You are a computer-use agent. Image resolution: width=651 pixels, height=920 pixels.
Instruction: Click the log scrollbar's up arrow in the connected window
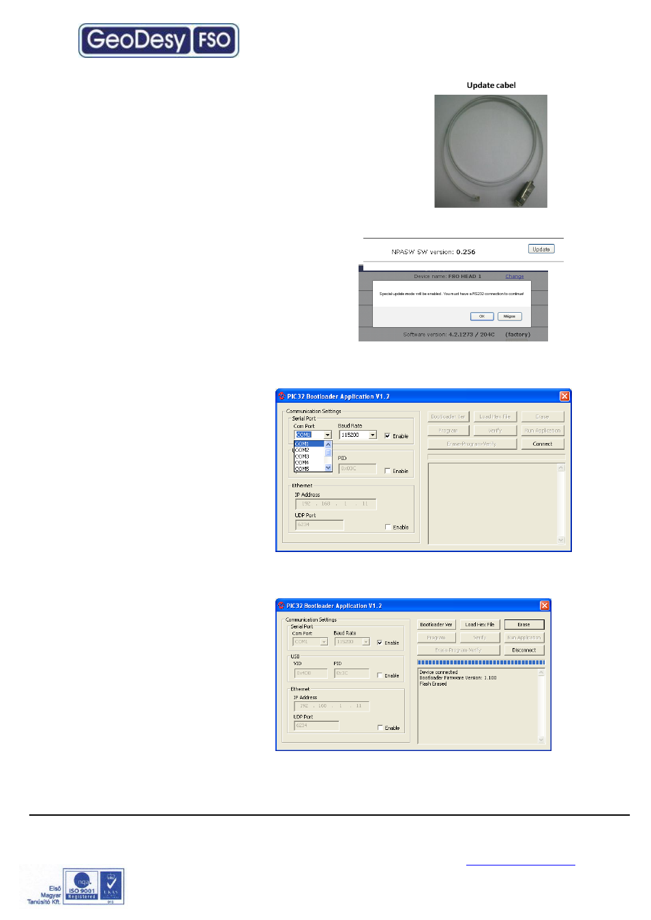coord(542,673)
